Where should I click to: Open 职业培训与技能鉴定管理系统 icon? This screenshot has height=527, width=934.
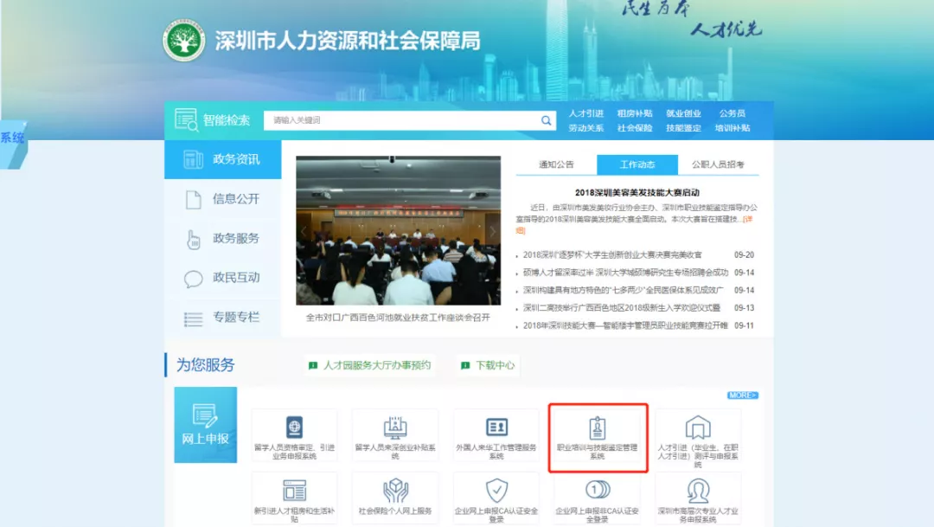coord(597,427)
